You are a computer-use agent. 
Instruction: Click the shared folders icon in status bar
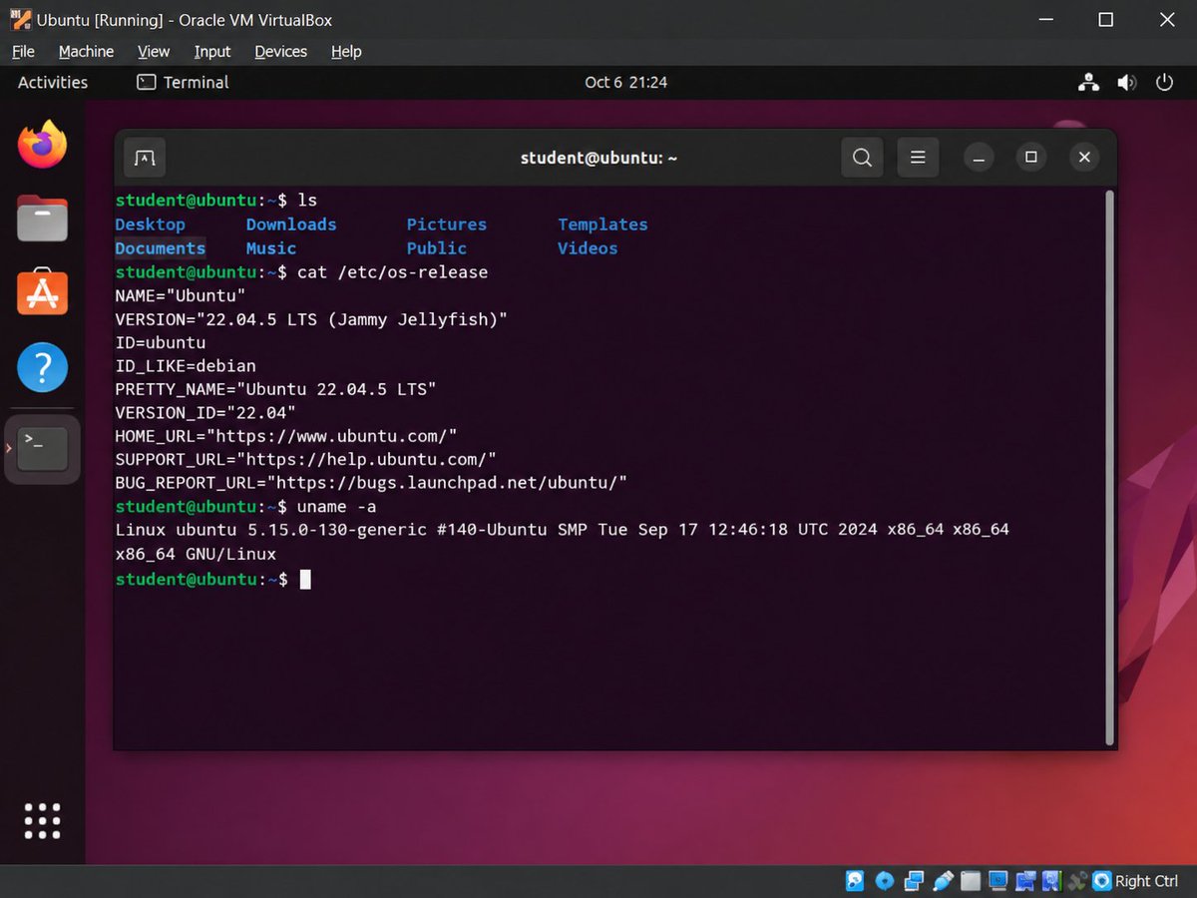coord(971,881)
